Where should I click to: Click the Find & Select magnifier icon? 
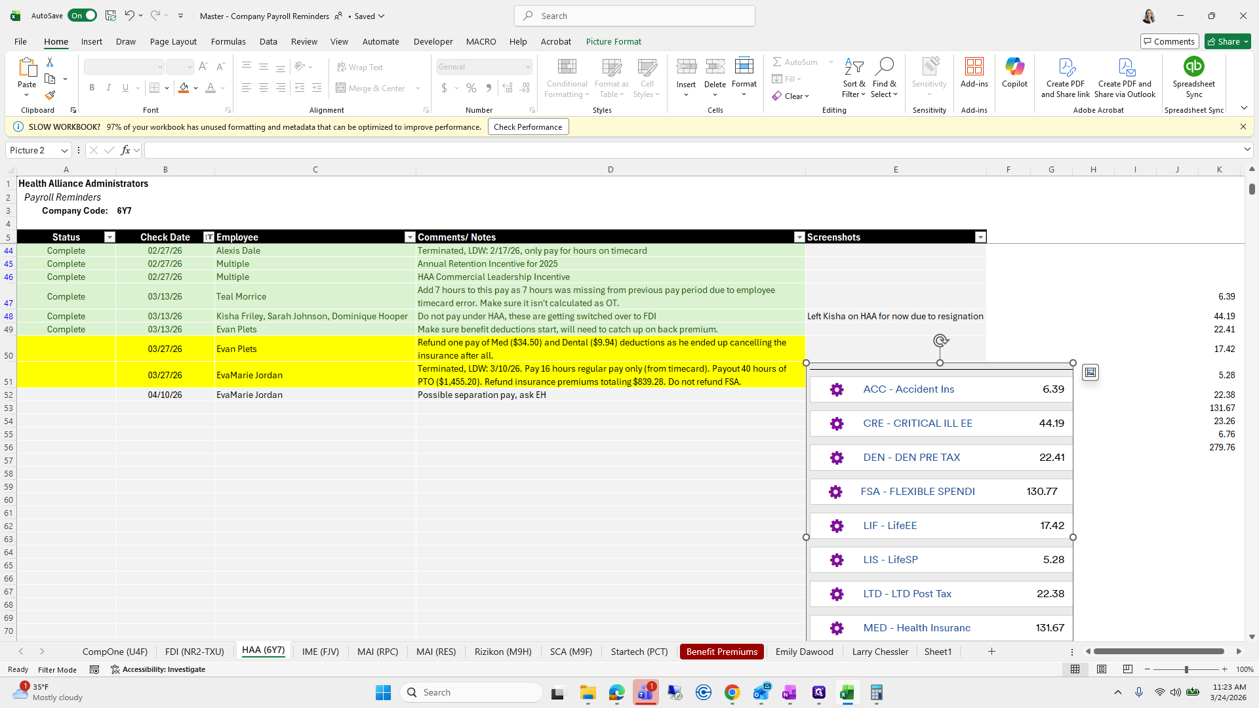[x=884, y=67]
